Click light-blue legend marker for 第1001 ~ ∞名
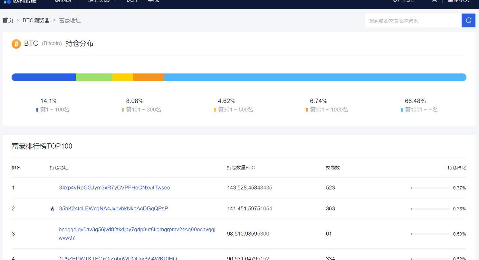 click(402, 110)
